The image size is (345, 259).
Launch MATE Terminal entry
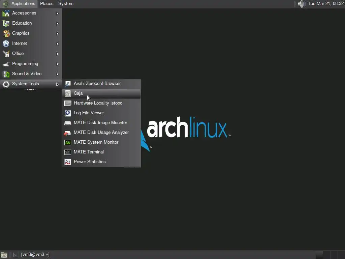(101, 152)
